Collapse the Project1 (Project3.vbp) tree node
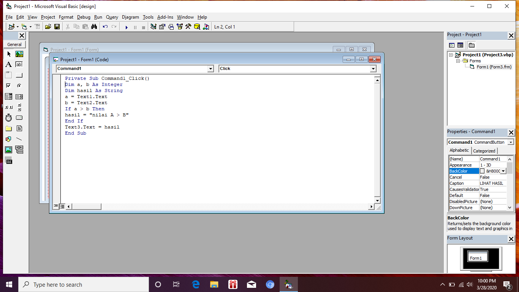This screenshot has height=292, width=519. point(451,55)
